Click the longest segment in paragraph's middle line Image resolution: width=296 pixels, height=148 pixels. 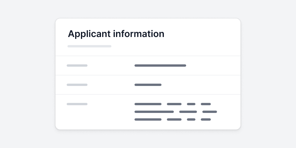pos(154,112)
